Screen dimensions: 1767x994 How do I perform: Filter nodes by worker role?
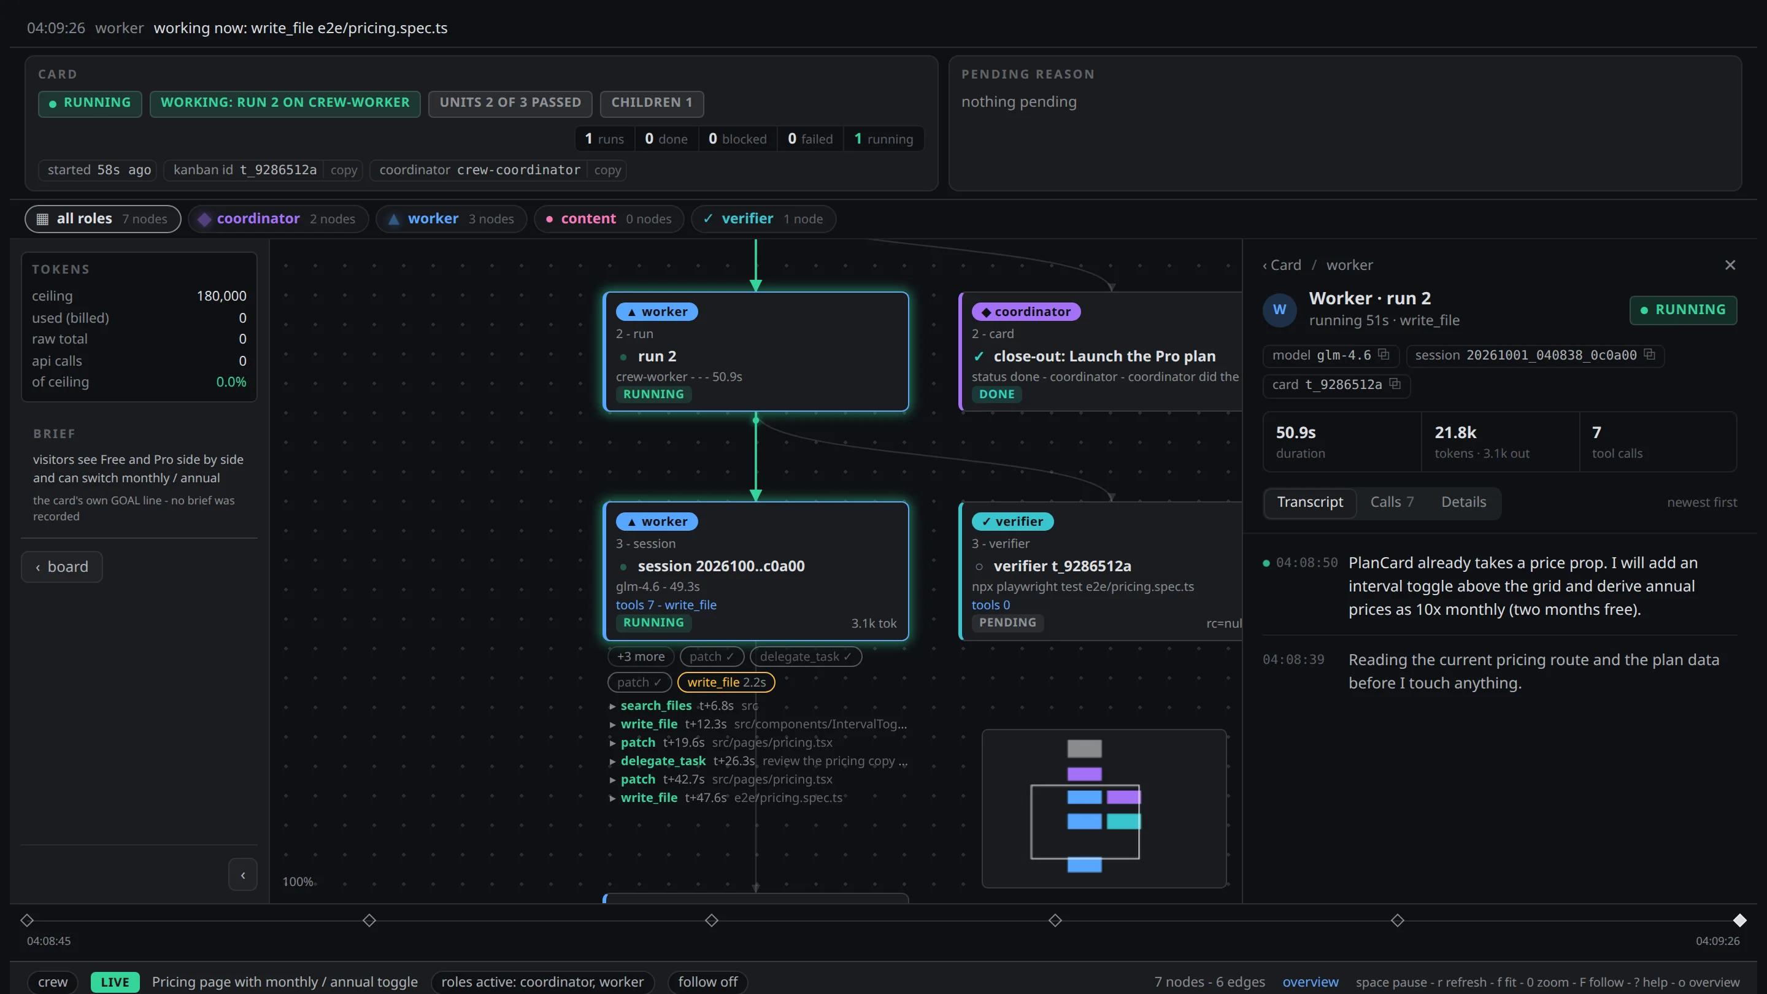452,219
